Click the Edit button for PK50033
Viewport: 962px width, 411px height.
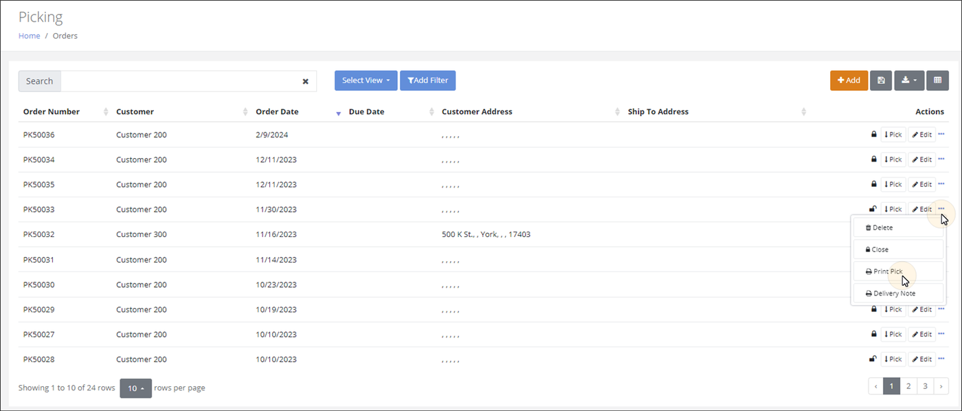(922, 209)
